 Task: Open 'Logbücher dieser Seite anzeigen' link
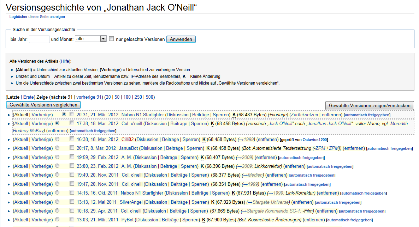tap(37, 17)
